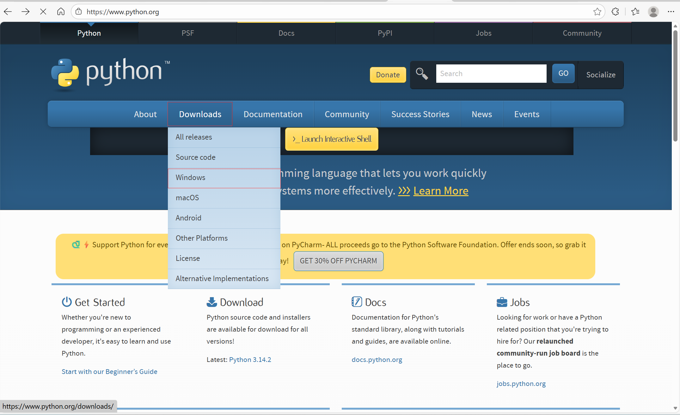
Task: Click the magnifying glass search icon
Action: point(422,74)
